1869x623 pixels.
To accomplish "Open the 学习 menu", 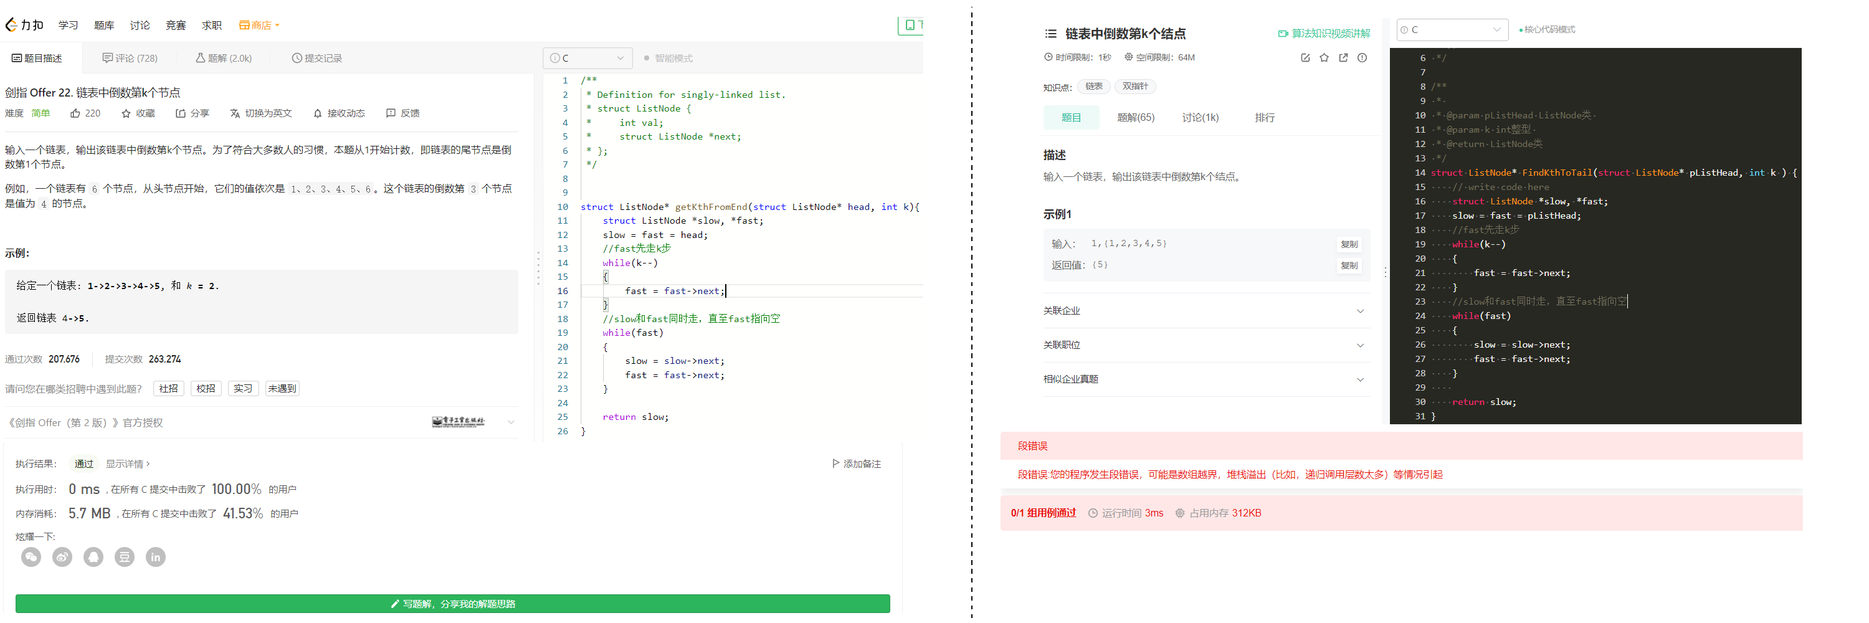I will (x=68, y=26).
